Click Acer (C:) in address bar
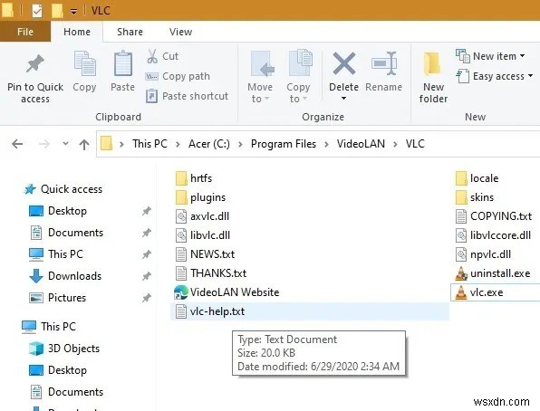 click(209, 144)
